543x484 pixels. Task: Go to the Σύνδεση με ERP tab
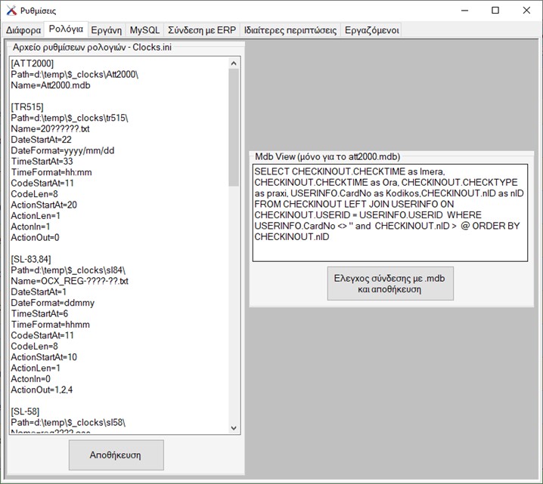pyautogui.click(x=202, y=30)
